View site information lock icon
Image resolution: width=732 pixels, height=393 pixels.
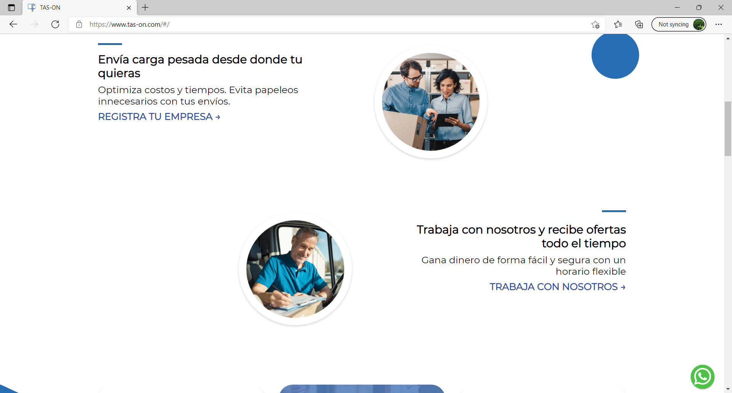(79, 24)
